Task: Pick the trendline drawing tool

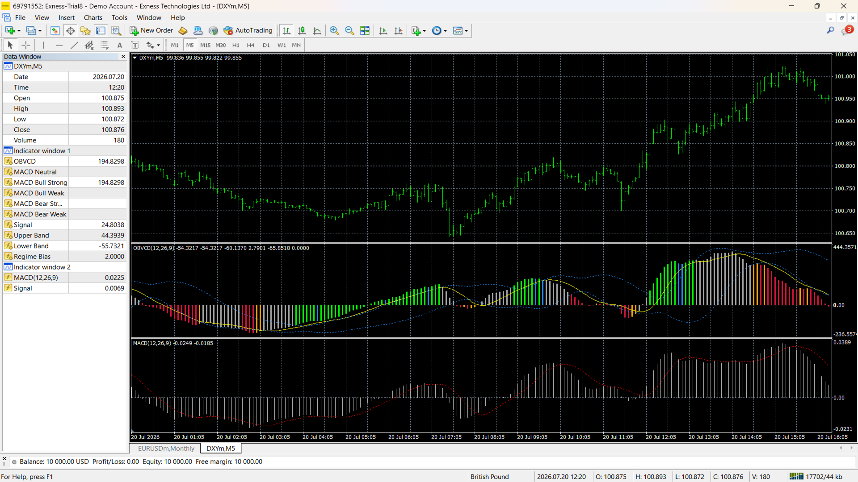Action: pyautogui.click(x=74, y=45)
